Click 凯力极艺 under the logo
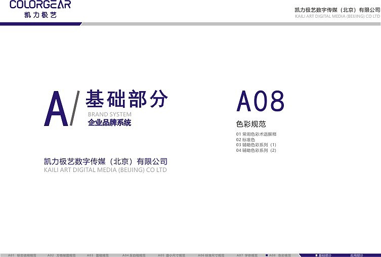This screenshot has width=381, height=257. click(x=40, y=15)
